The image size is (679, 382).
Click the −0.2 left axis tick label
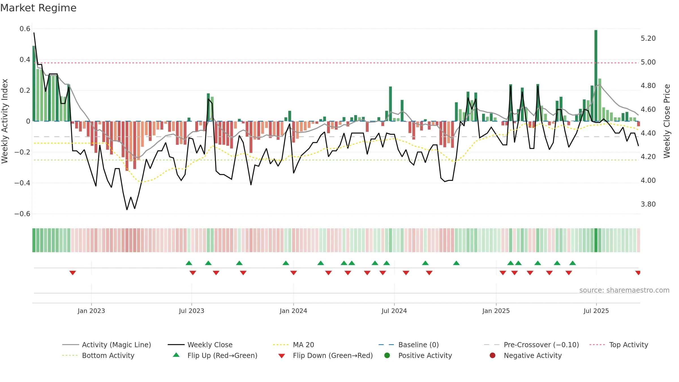point(22,152)
